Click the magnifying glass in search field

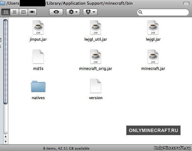click(140, 12)
